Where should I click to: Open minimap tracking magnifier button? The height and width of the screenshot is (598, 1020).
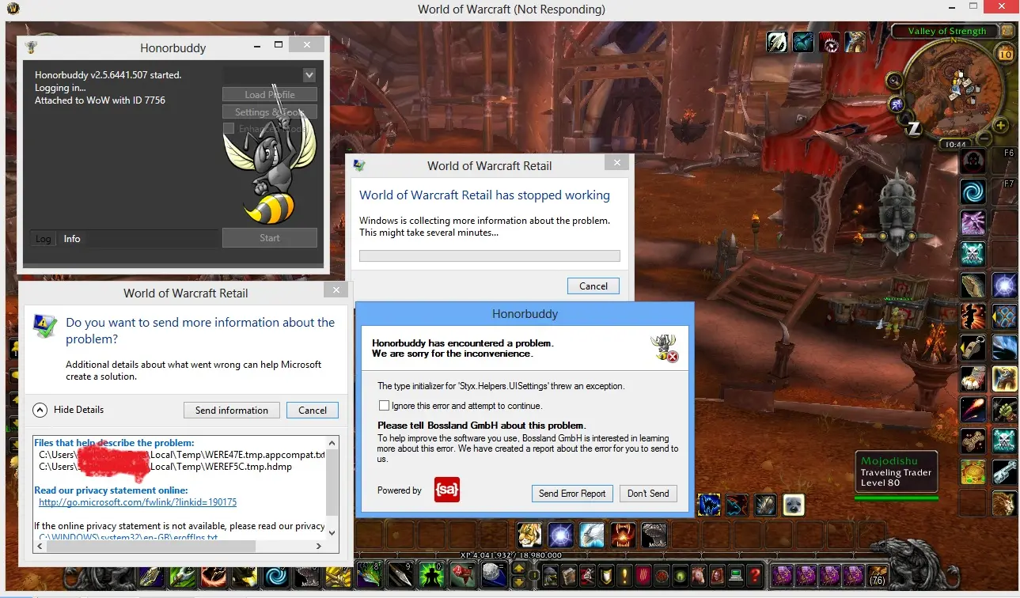[x=894, y=81]
